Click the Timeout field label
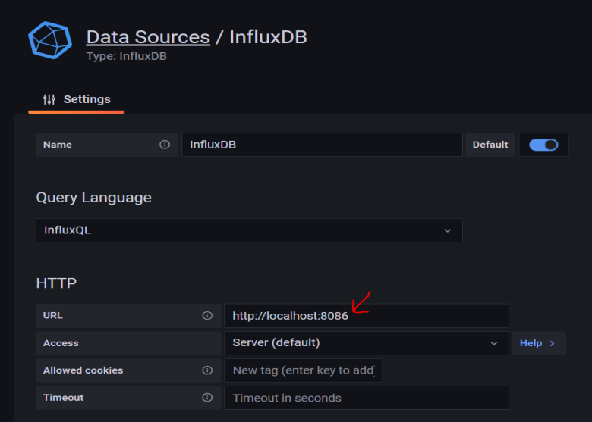Image resolution: width=592 pixels, height=422 pixels. pyautogui.click(x=64, y=398)
